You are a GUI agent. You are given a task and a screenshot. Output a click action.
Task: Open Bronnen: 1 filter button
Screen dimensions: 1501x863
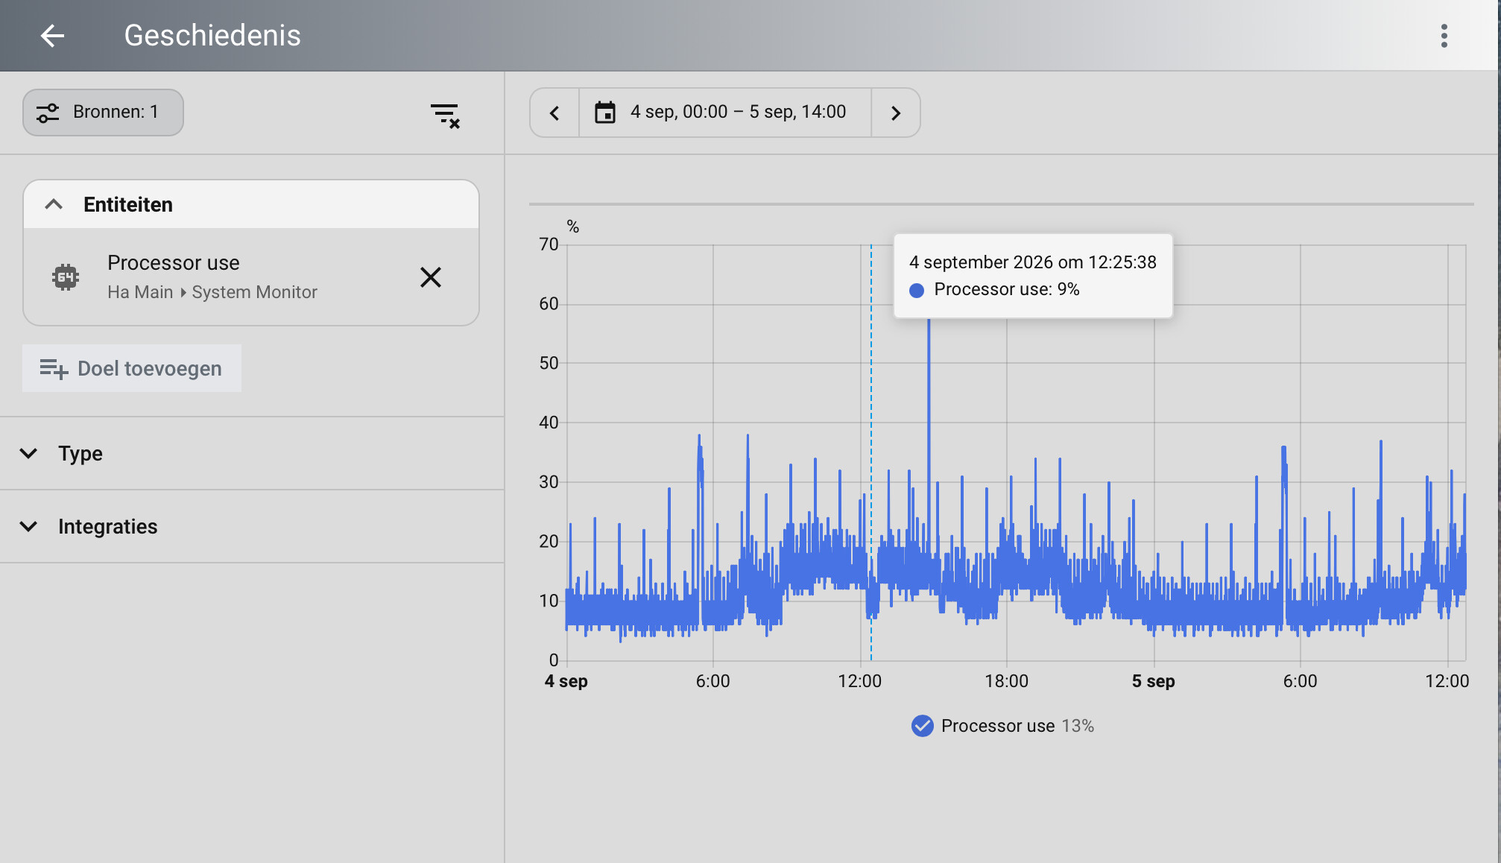point(103,113)
